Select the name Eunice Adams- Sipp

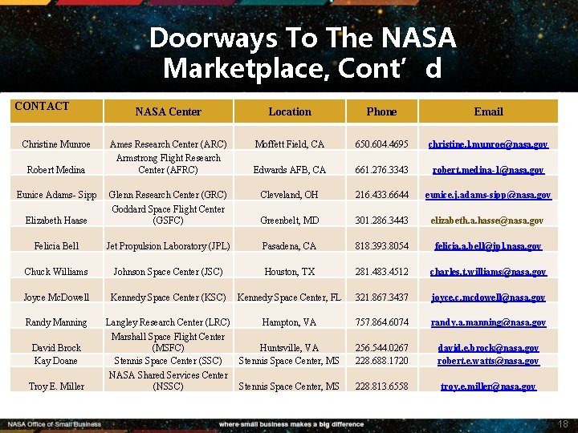coord(56,195)
